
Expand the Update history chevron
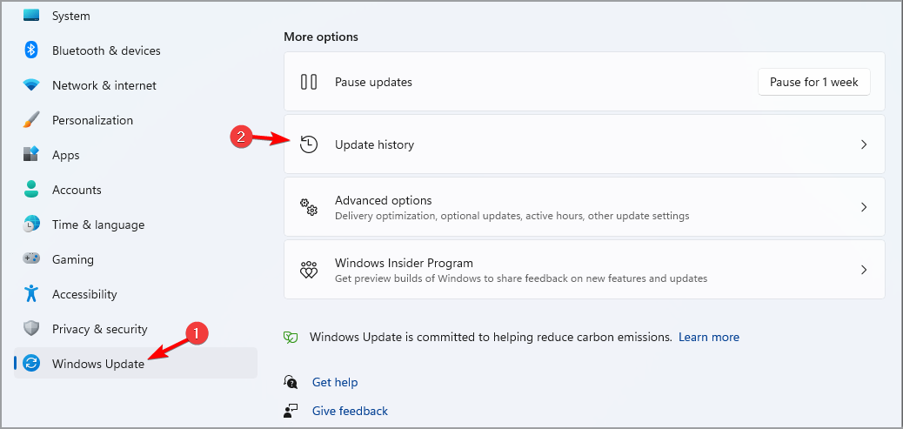click(x=864, y=144)
